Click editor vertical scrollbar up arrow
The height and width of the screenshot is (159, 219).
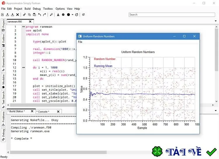tap(216, 27)
